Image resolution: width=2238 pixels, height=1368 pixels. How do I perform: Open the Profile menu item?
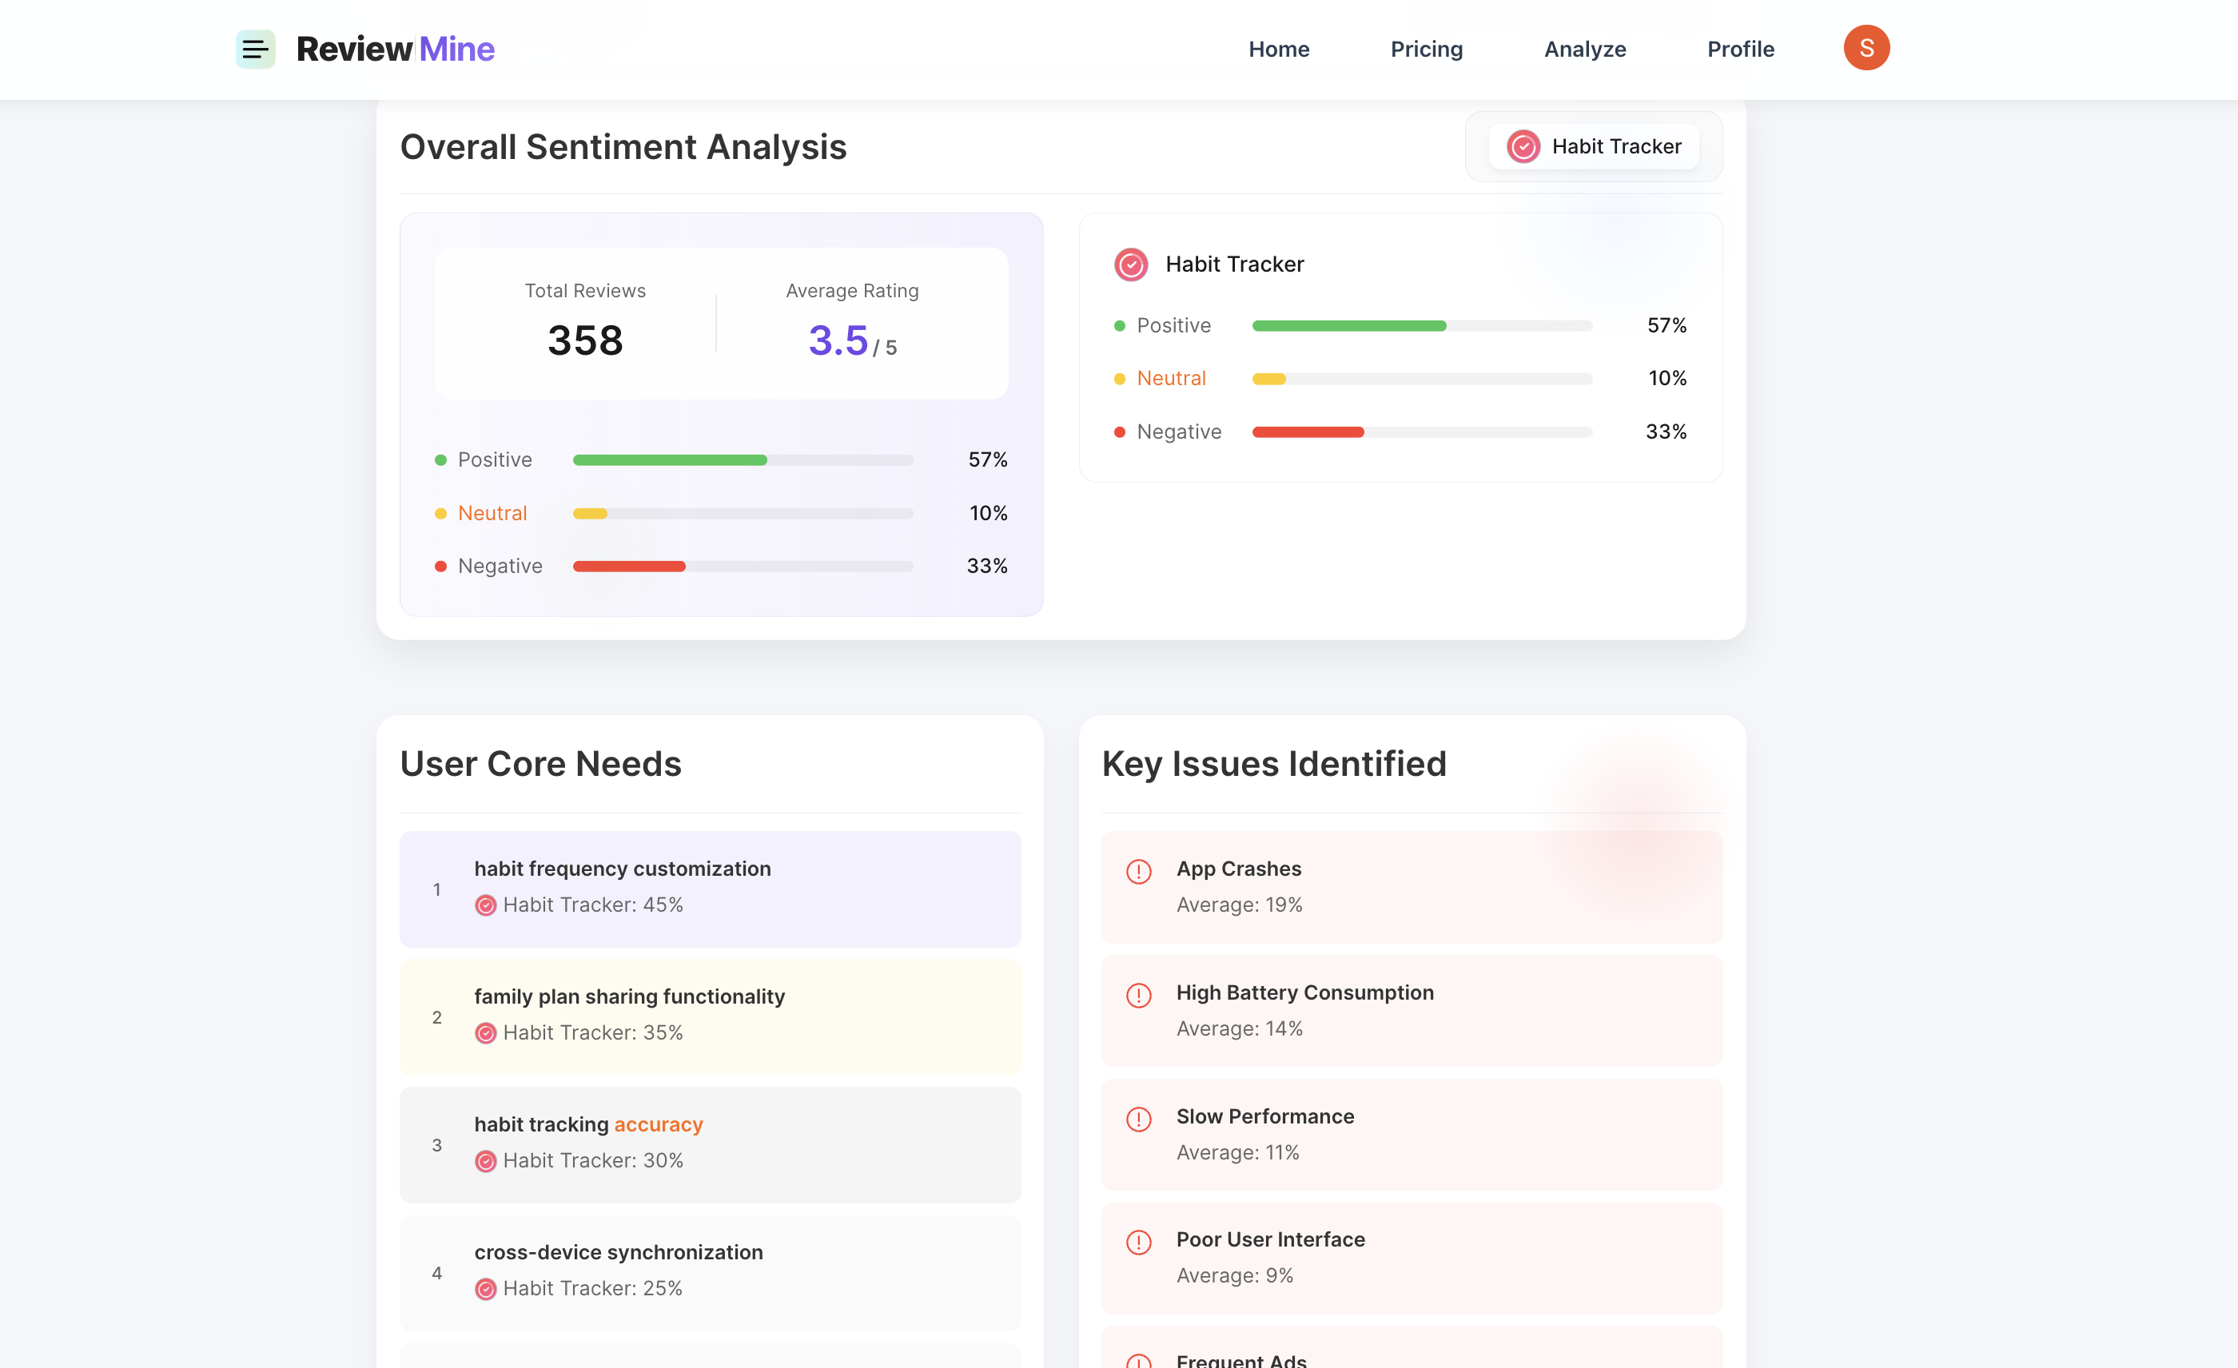pos(1740,49)
